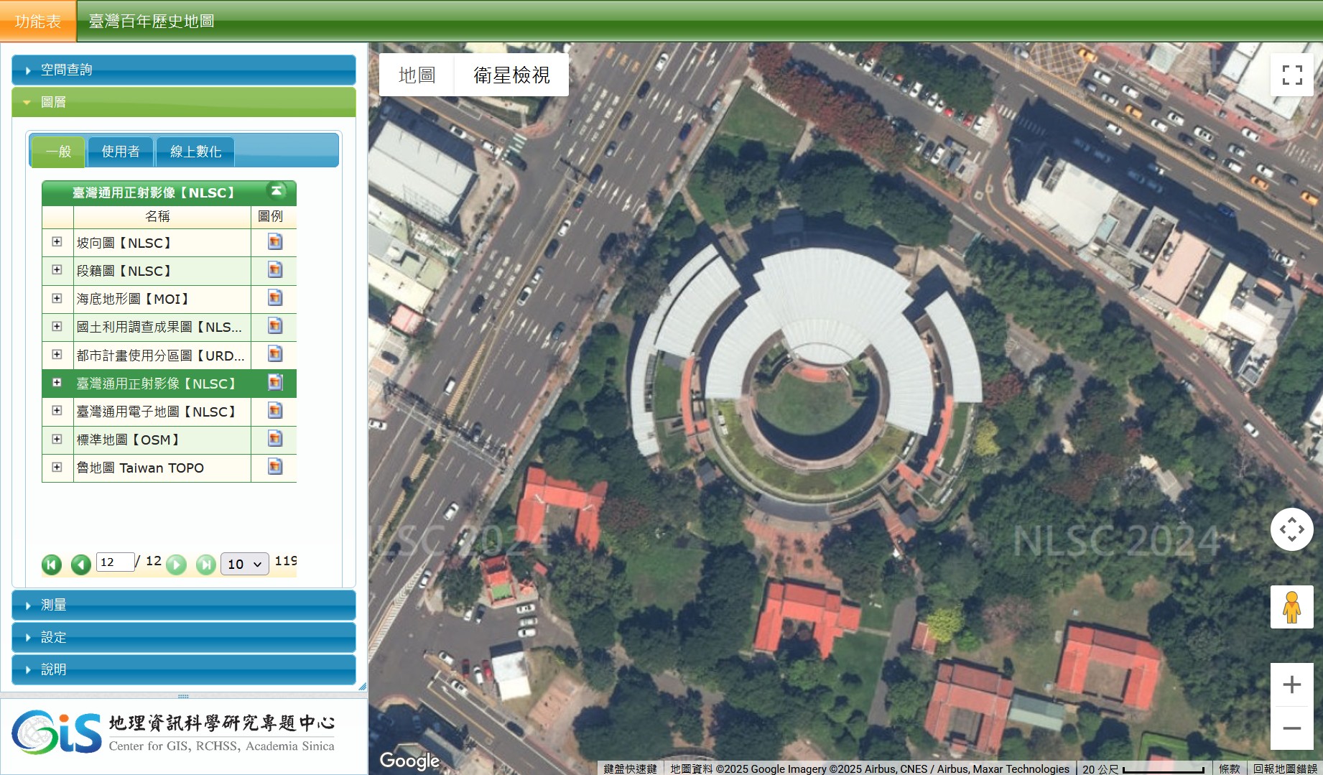The image size is (1323, 775).
Task: Expand the 段籍圖【NLSC】 layer row
Action: [x=57, y=270]
